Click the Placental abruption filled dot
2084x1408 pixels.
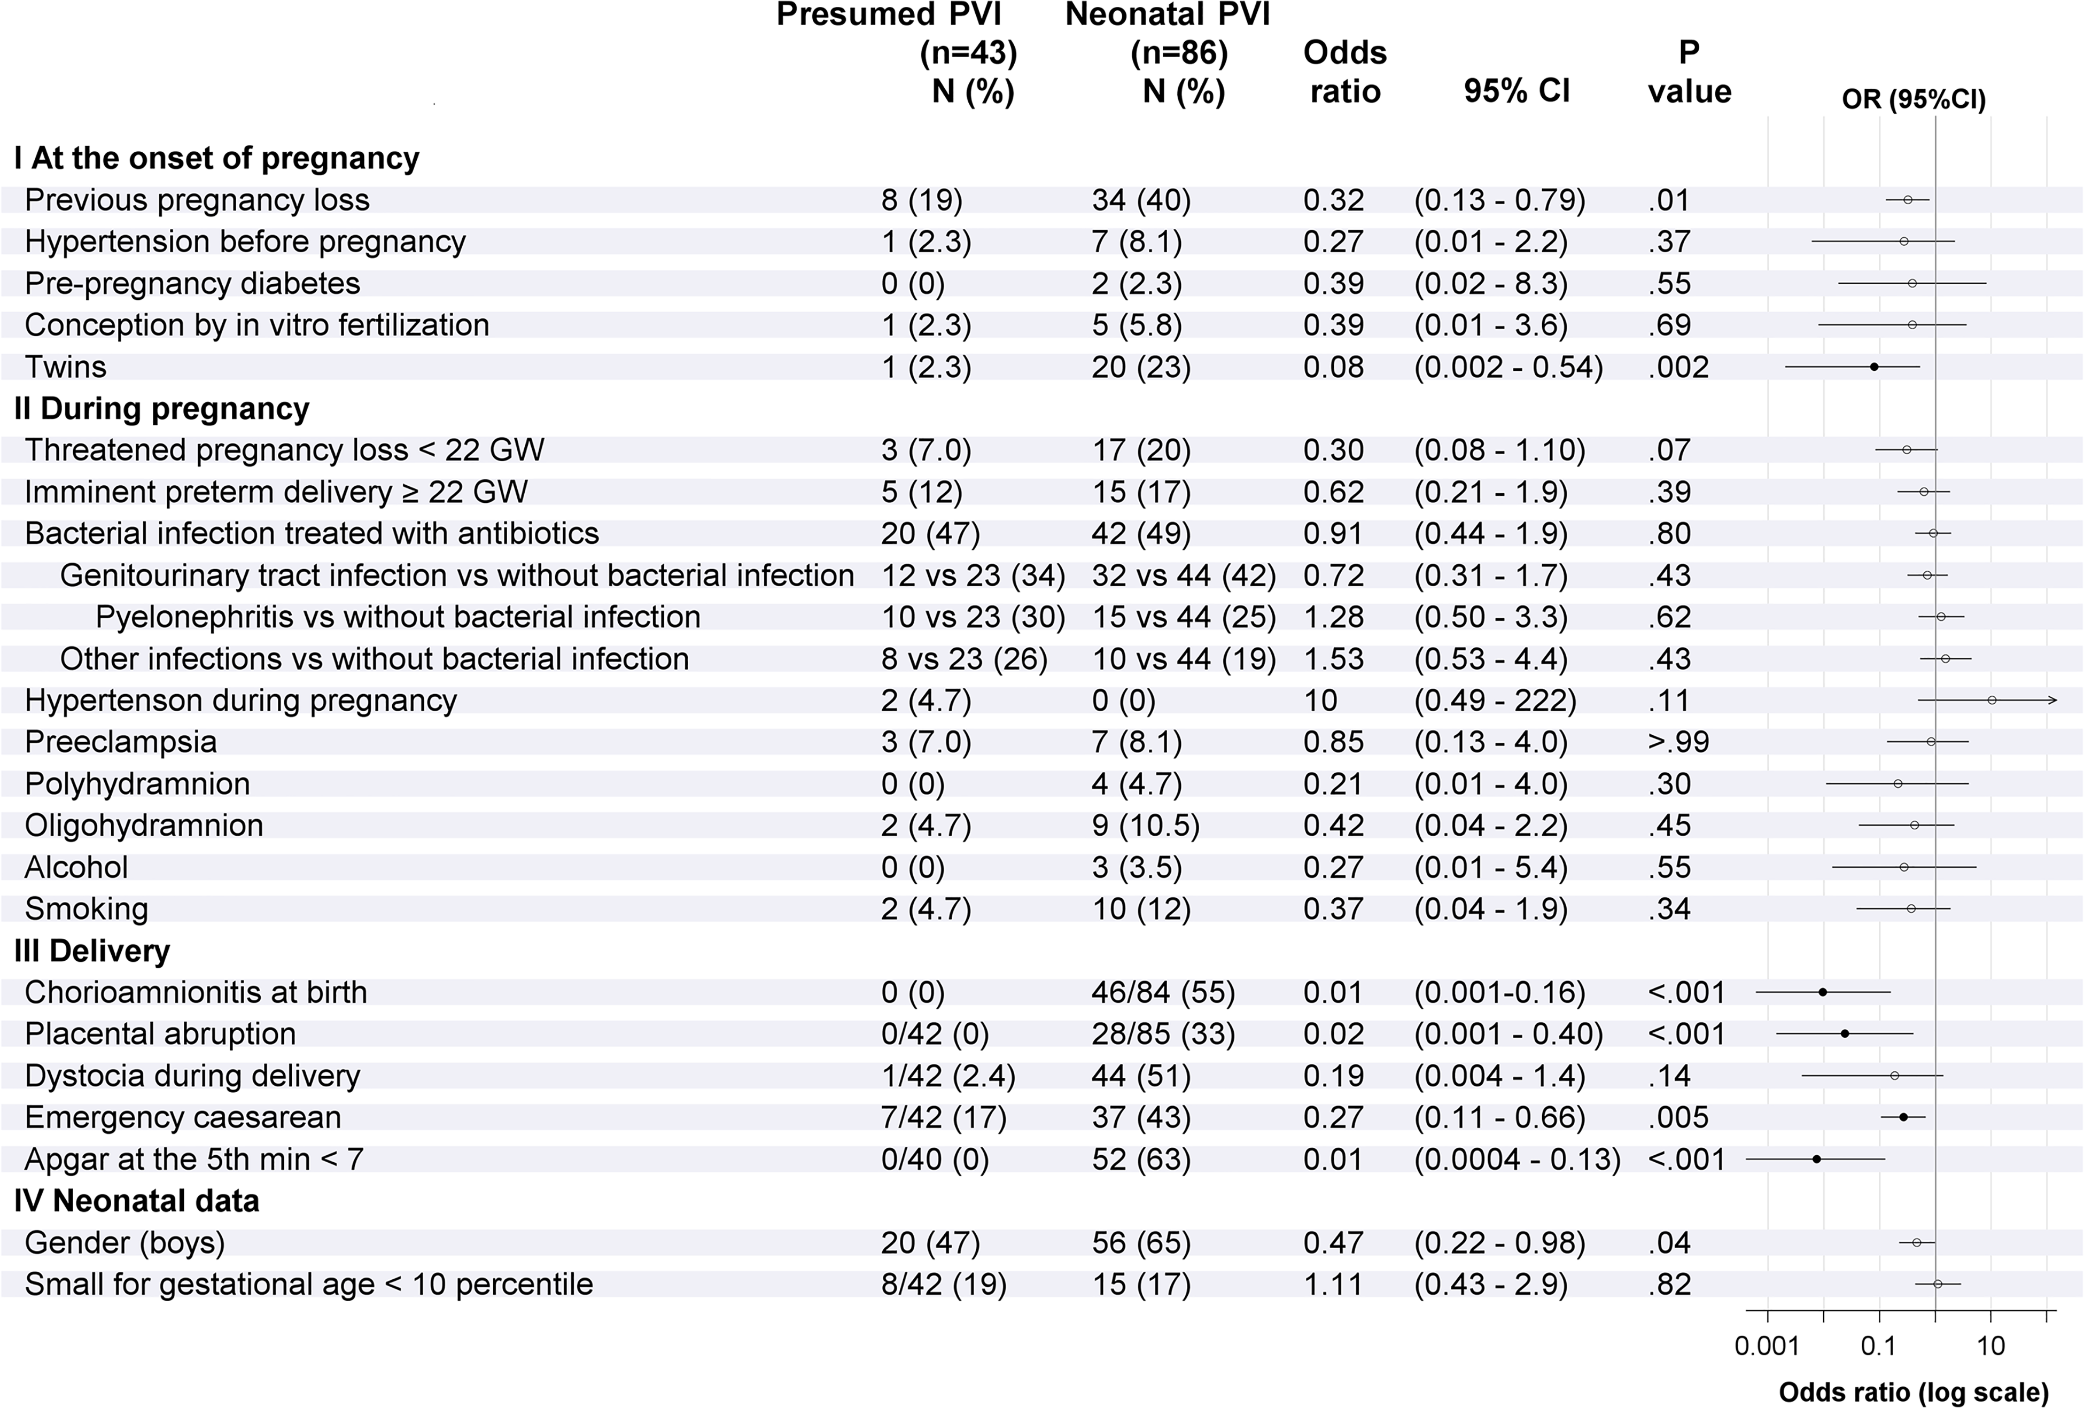coord(1845,1033)
